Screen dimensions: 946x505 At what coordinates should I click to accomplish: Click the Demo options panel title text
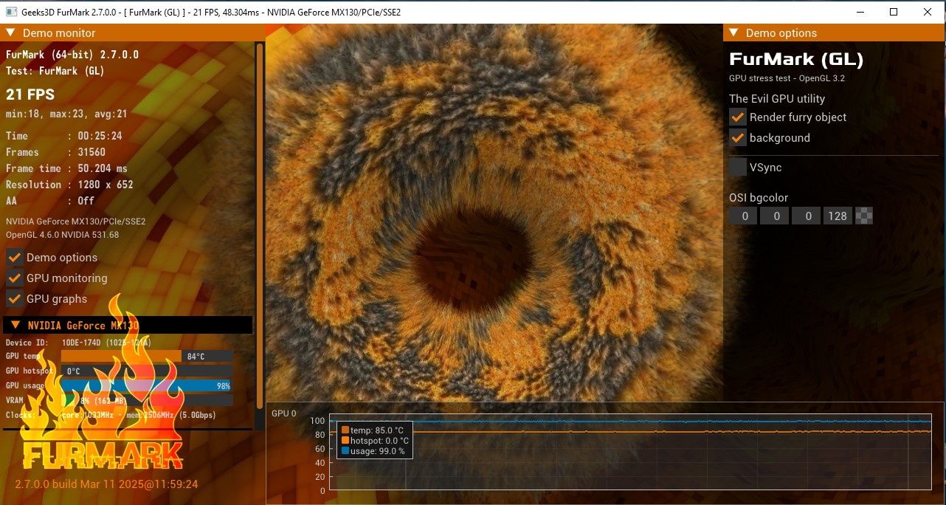781,32
